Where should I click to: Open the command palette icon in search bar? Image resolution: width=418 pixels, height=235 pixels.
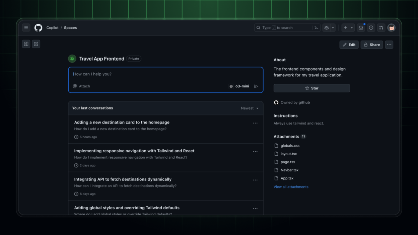tap(316, 28)
